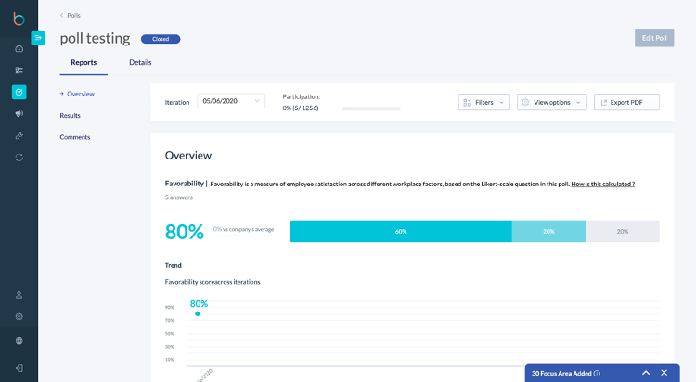Switch to the Details tab

(x=140, y=62)
